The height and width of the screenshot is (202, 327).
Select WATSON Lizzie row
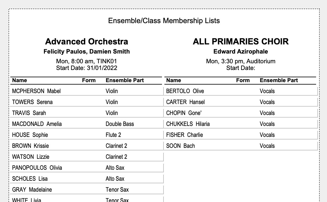tap(86, 157)
